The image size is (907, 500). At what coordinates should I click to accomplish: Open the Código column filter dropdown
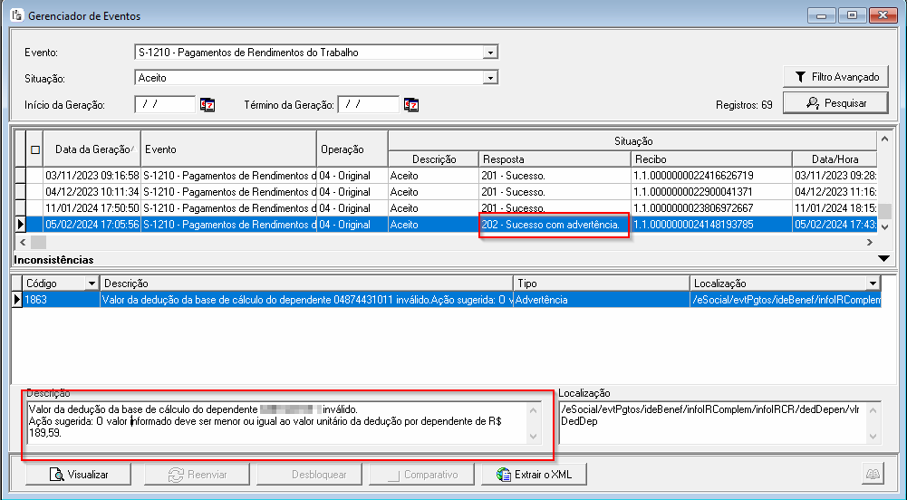pos(91,284)
